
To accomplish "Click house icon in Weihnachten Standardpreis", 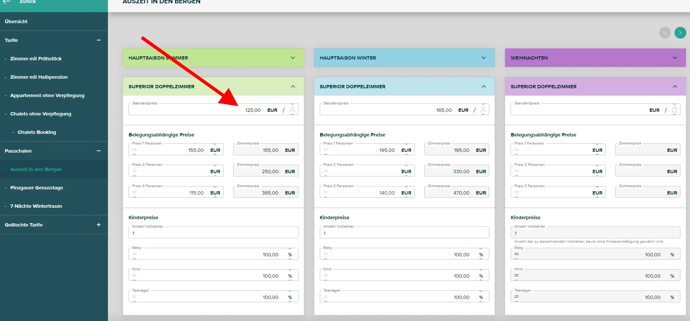I will click(x=675, y=110).
